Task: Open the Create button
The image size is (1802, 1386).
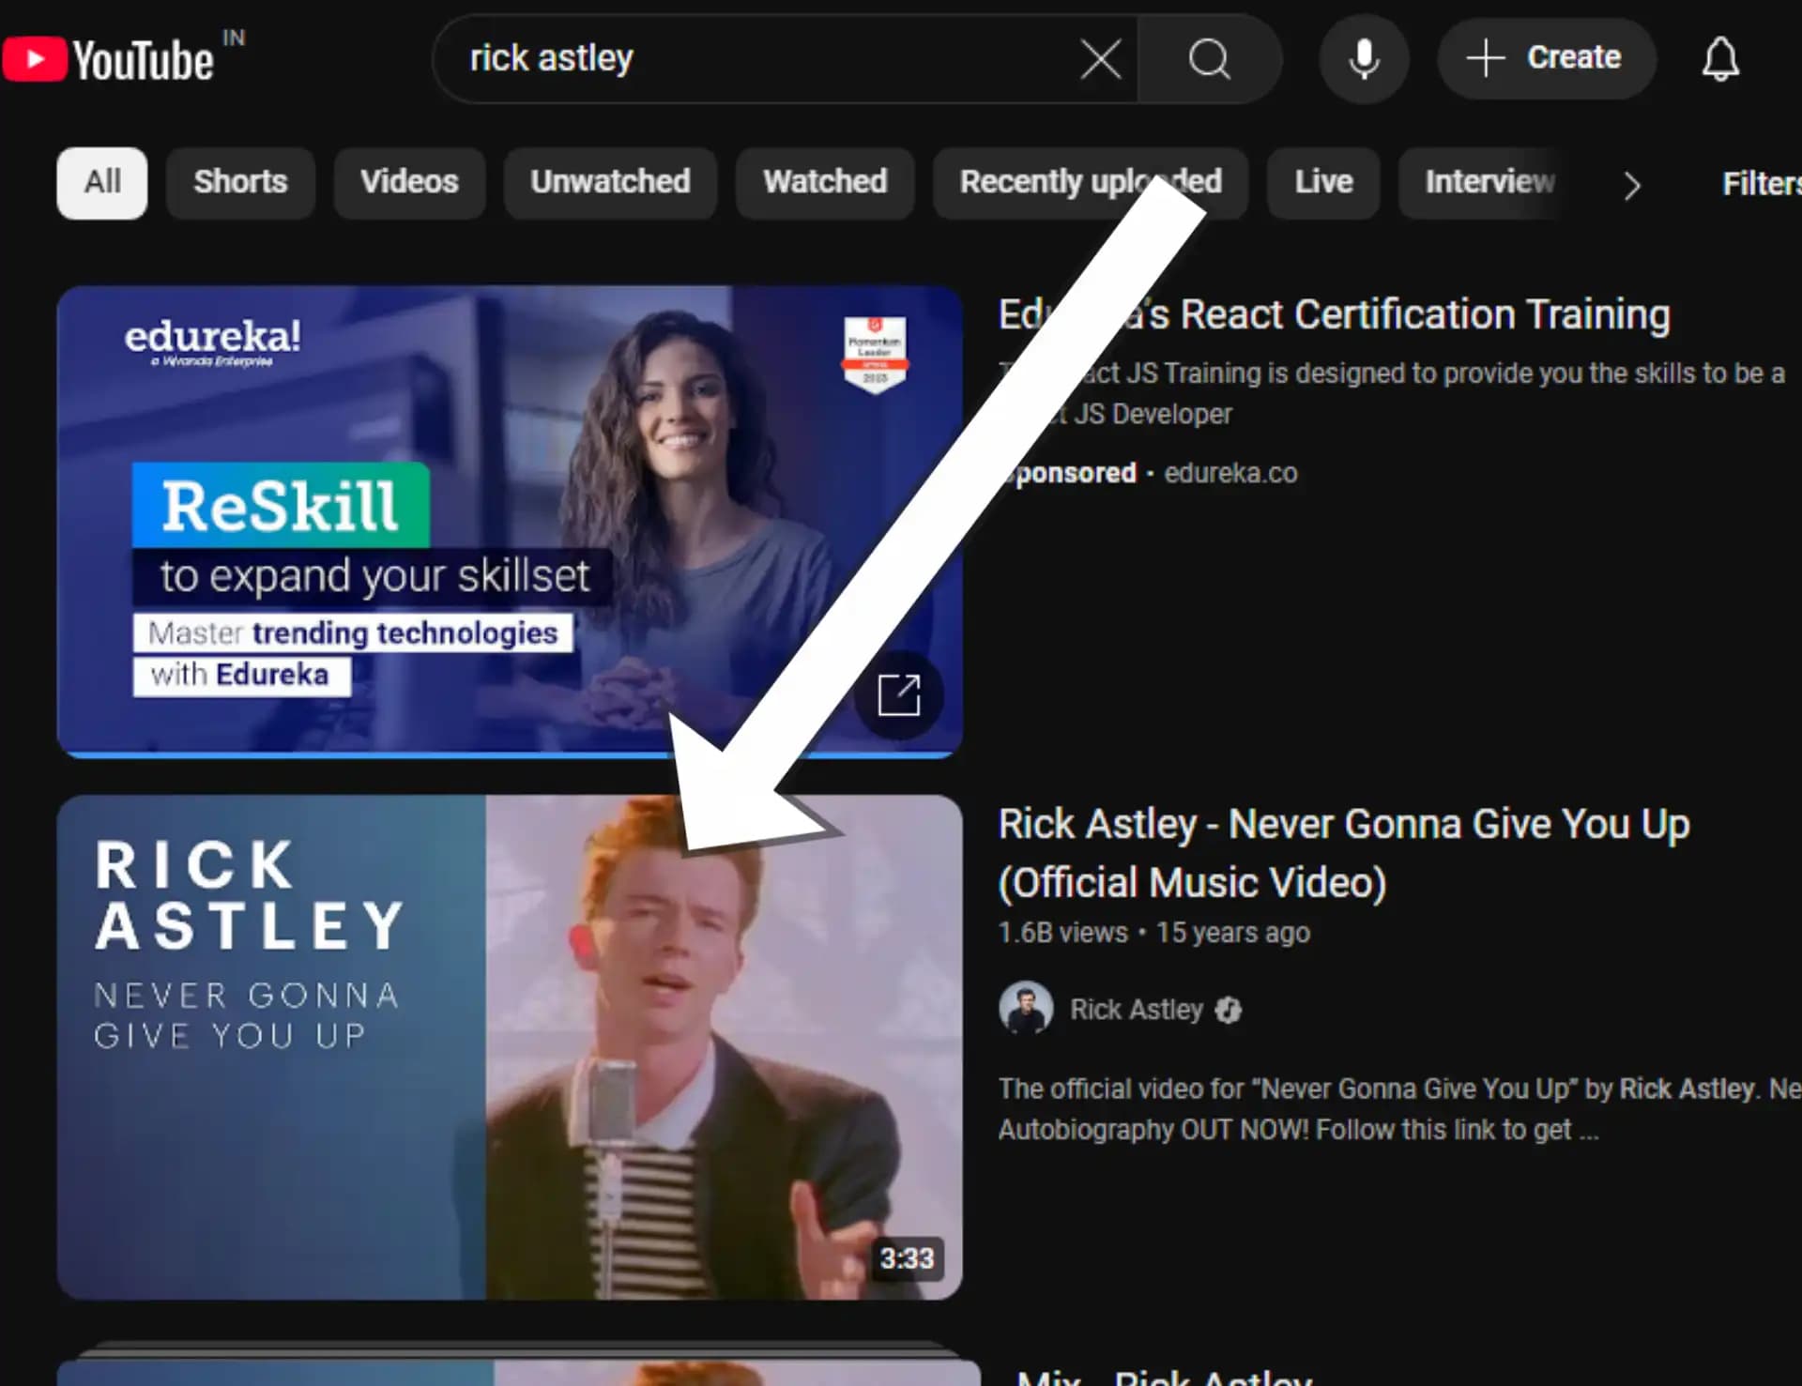Action: click(1546, 58)
